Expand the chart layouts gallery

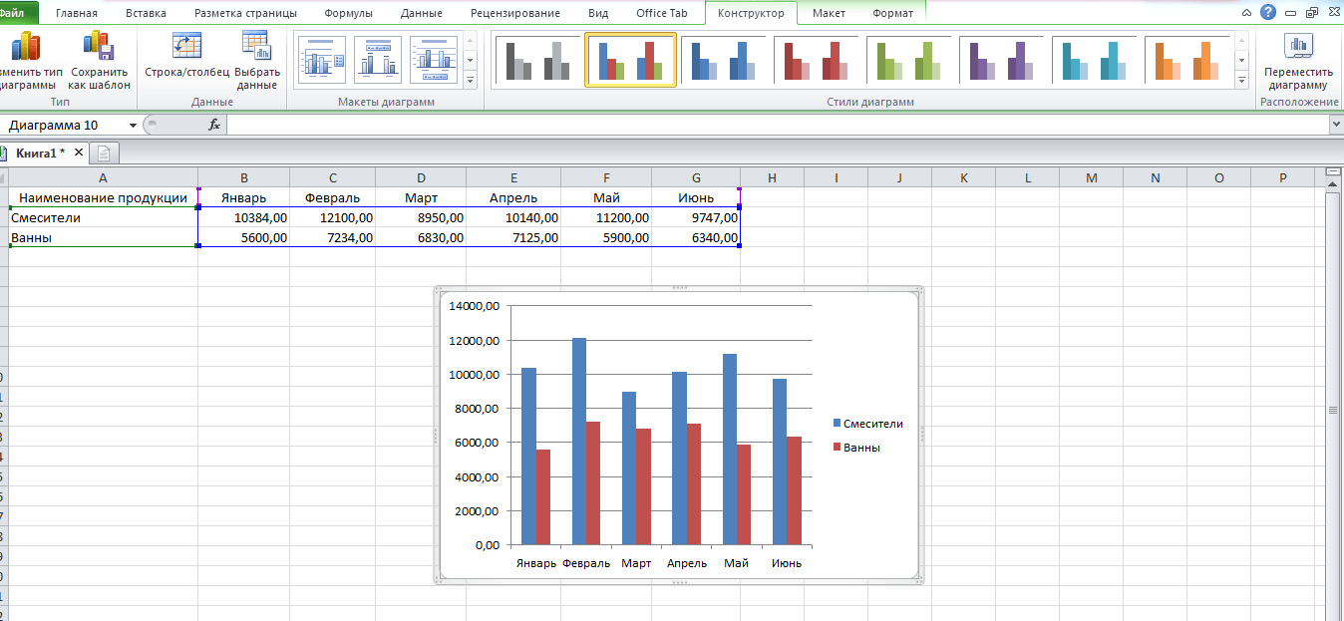click(x=471, y=81)
